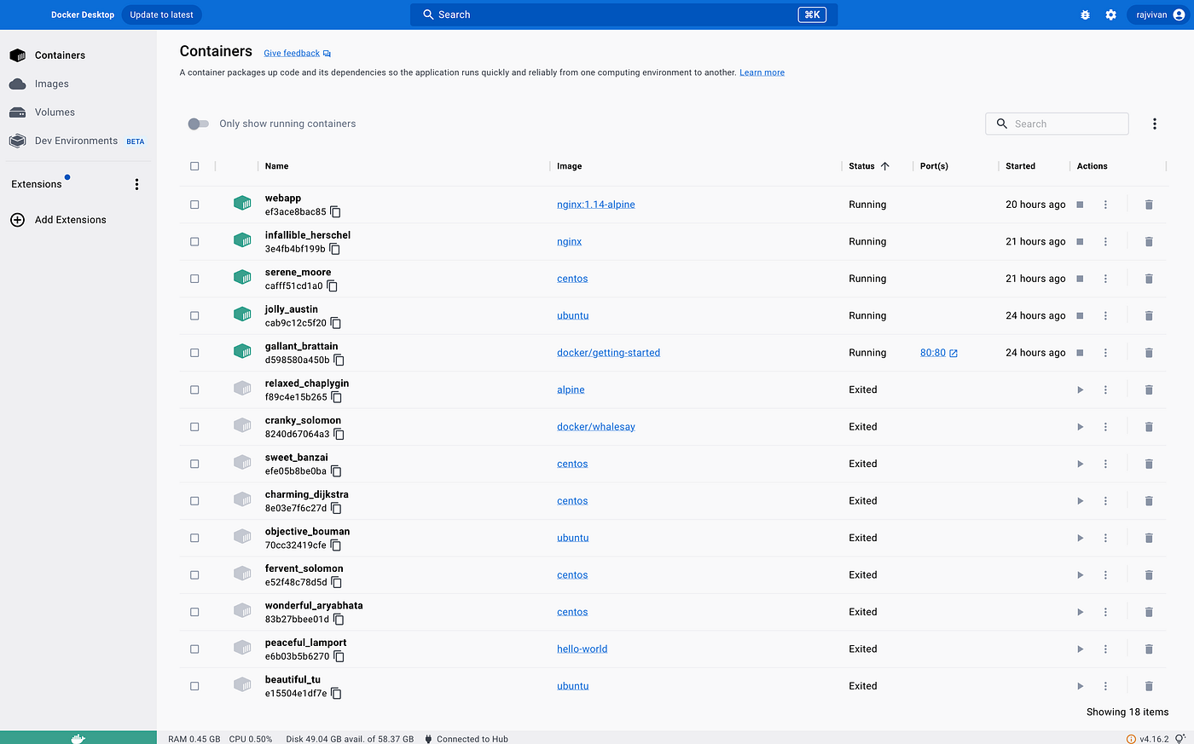This screenshot has width=1194, height=744.
Task: Toggle Only show running containers switch
Action: coord(198,124)
